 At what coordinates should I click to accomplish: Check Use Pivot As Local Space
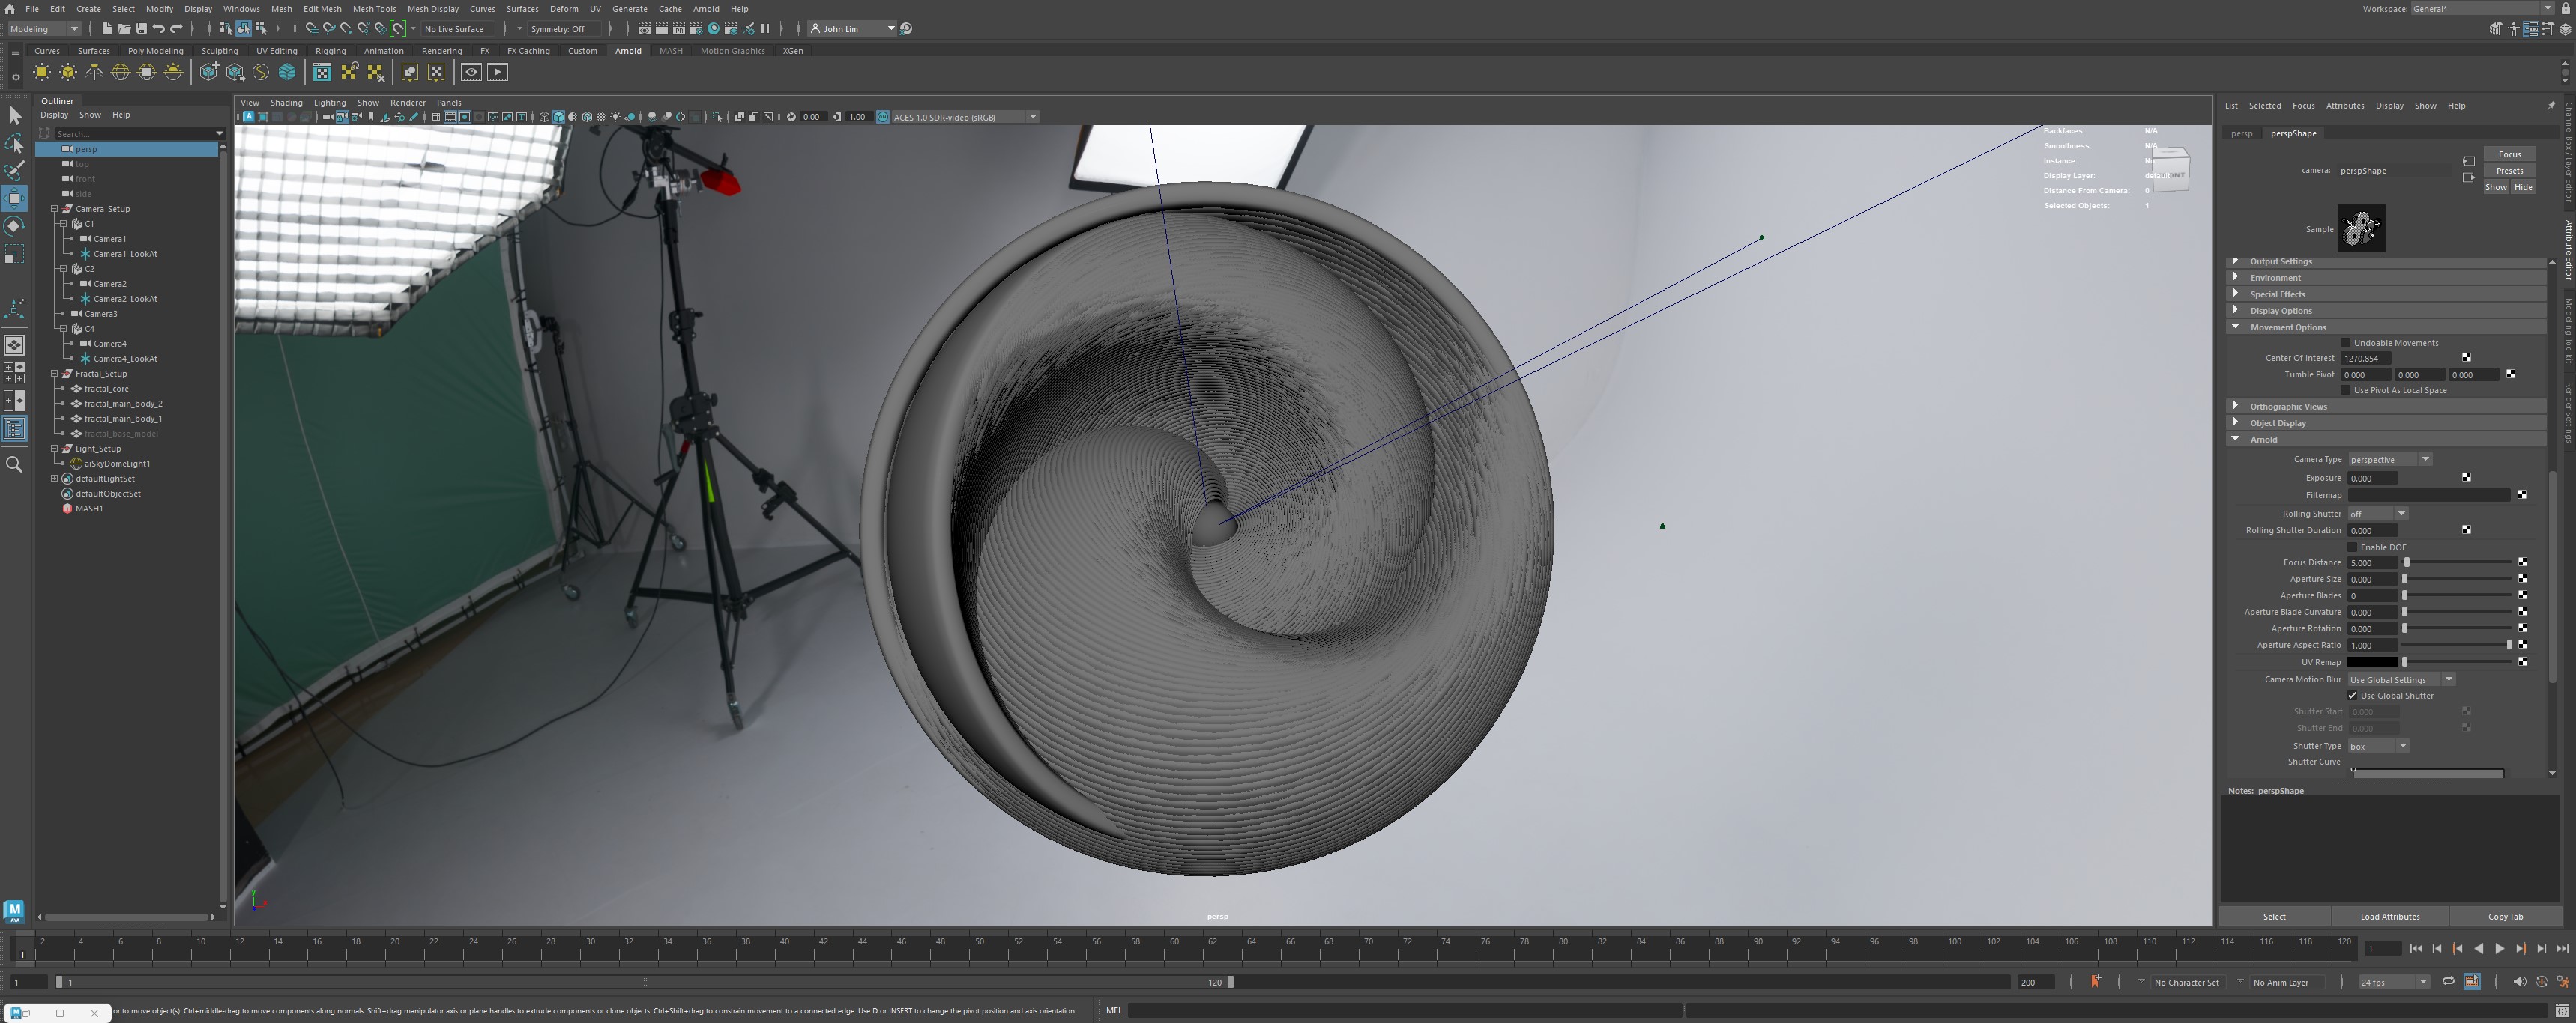click(2346, 391)
